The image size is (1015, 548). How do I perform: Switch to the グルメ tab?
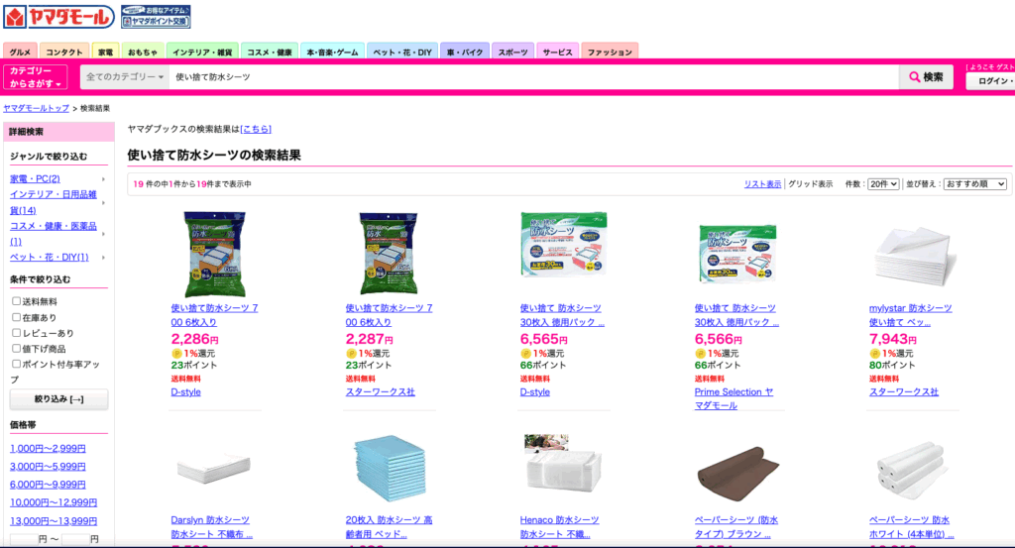(x=20, y=52)
